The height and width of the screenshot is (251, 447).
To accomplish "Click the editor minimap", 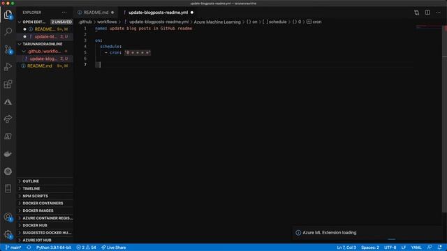I will click(429, 27).
